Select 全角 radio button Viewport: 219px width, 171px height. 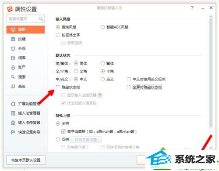(x=76, y=71)
